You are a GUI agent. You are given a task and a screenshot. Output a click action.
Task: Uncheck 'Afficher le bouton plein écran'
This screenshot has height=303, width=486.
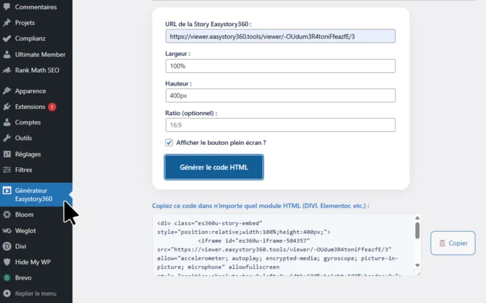pyautogui.click(x=169, y=143)
